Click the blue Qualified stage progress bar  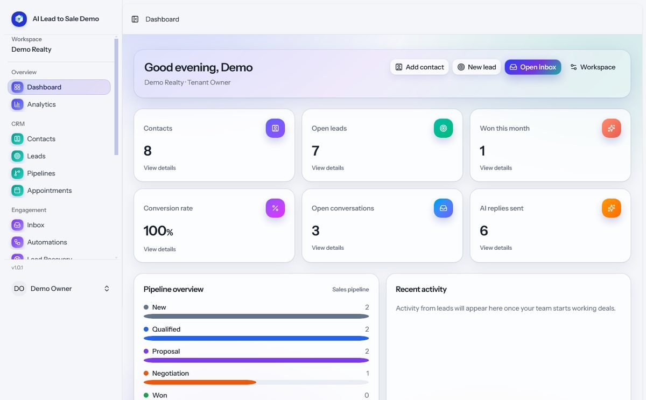[256, 339]
